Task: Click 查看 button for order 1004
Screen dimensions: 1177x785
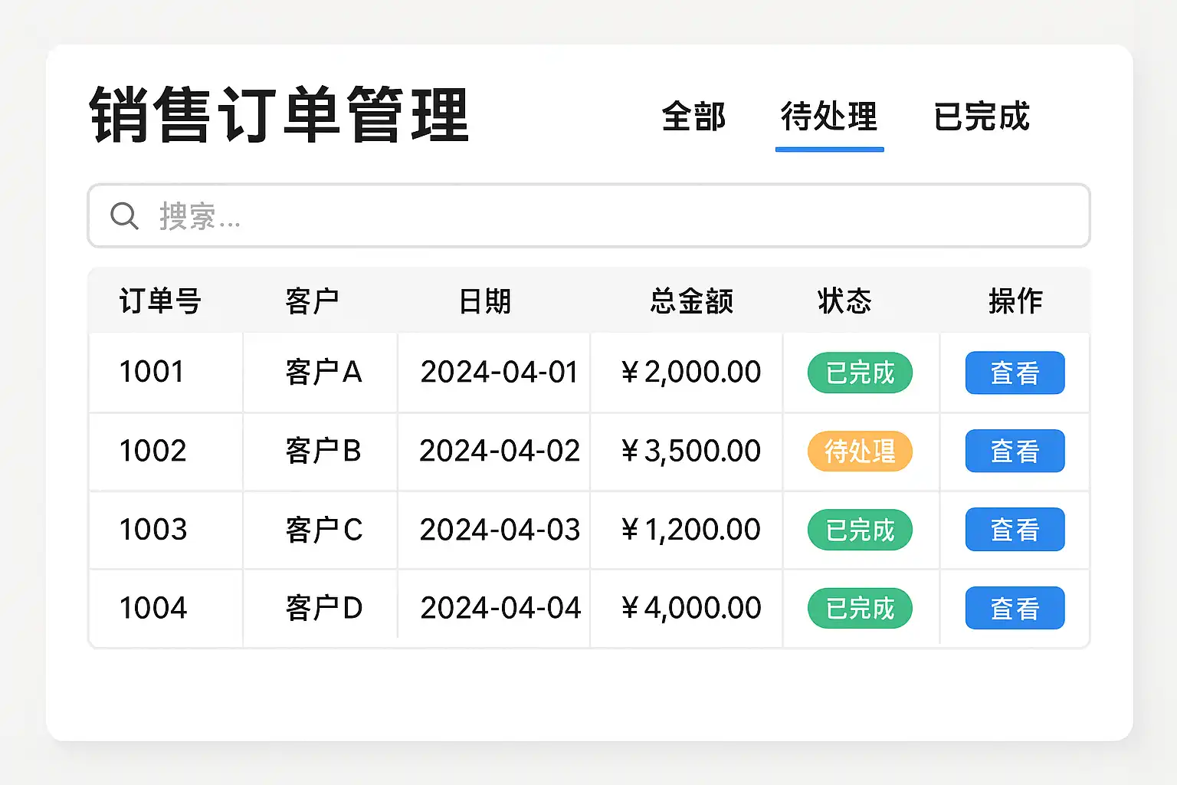Action: click(x=1015, y=608)
